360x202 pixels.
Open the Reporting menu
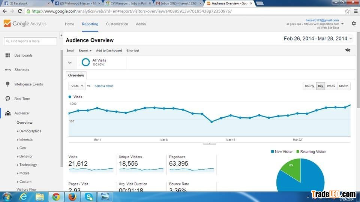coord(90,24)
